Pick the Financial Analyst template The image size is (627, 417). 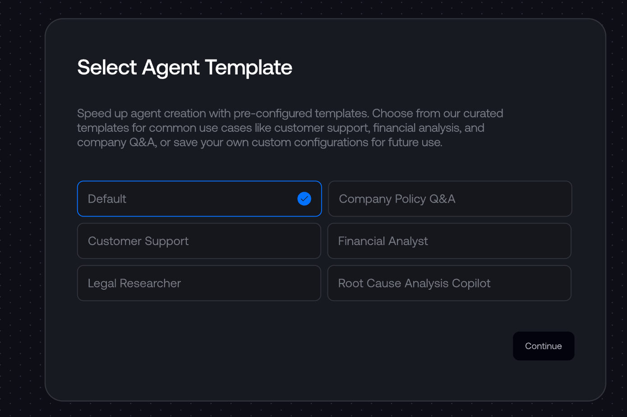449,241
